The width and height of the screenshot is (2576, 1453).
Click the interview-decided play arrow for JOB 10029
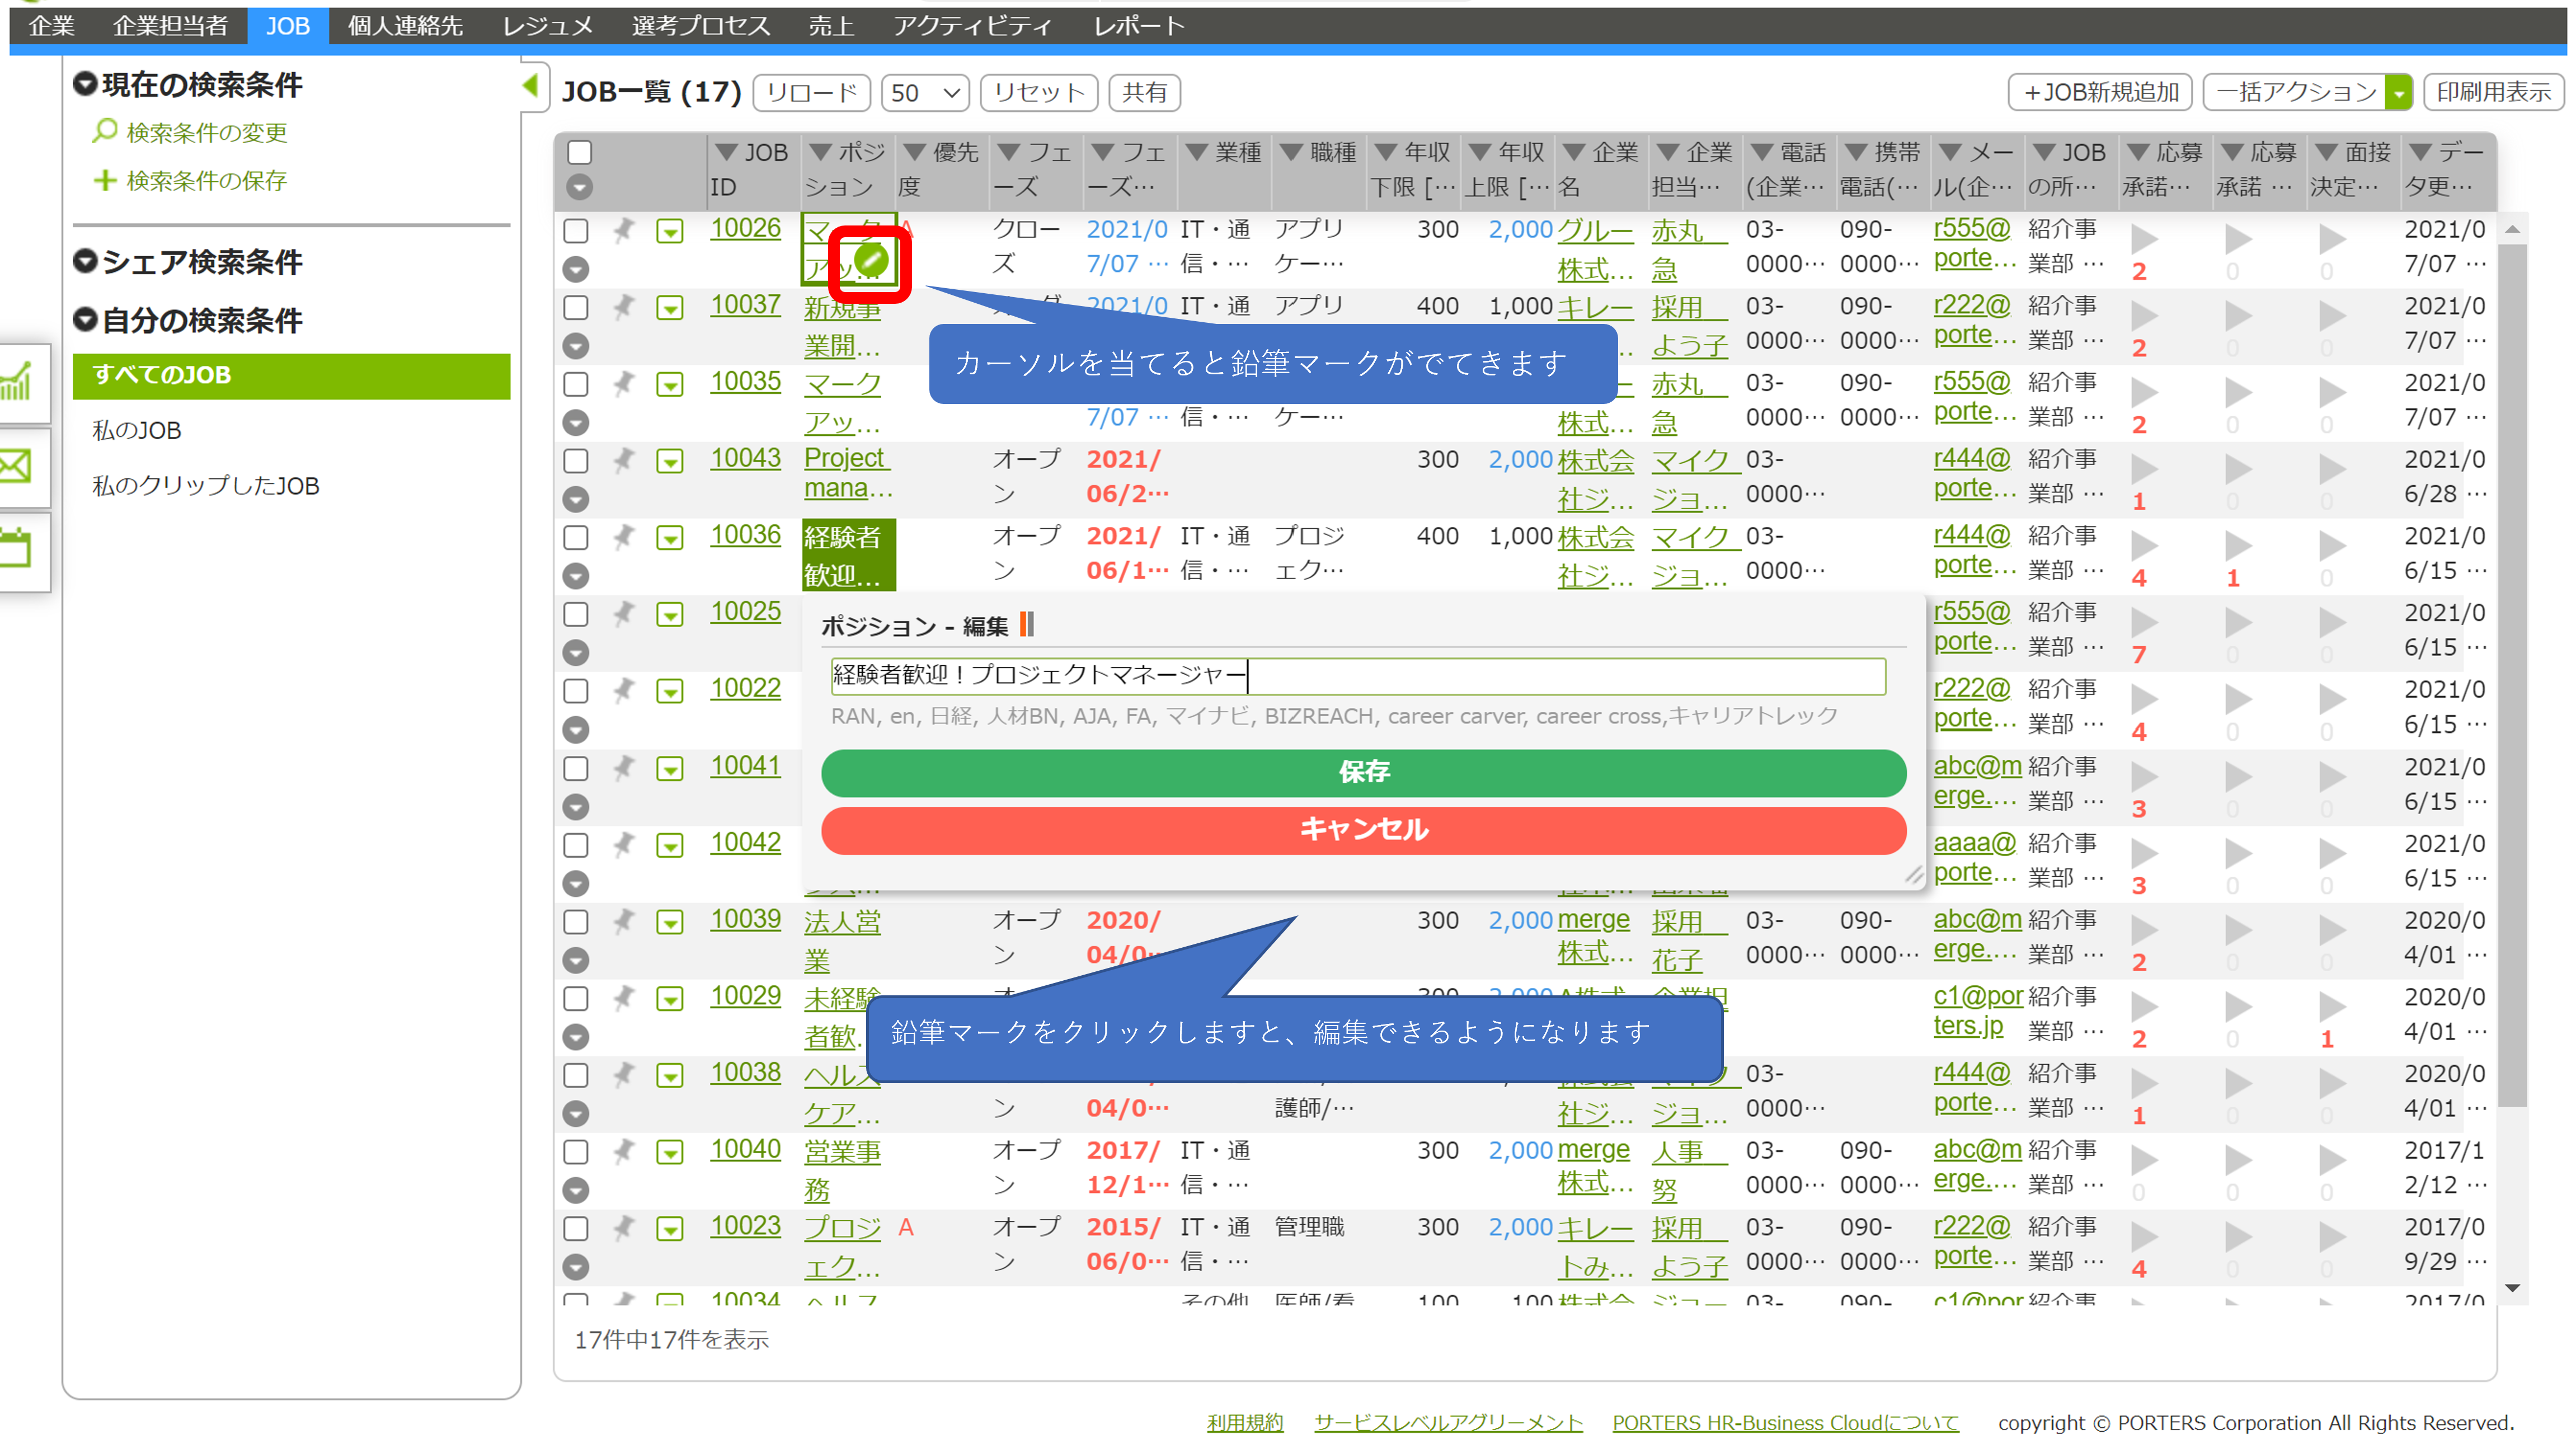coord(2332,1006)
